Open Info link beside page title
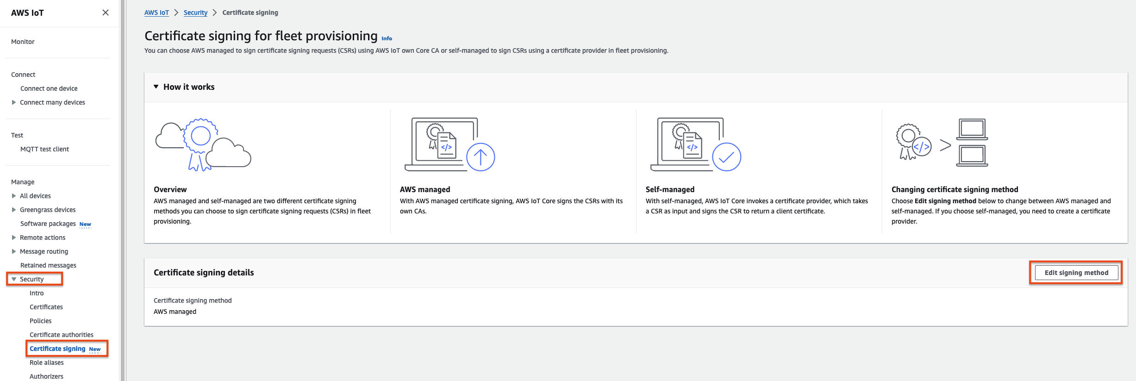This screenshot has width=1136, height=381. (387, 38)
